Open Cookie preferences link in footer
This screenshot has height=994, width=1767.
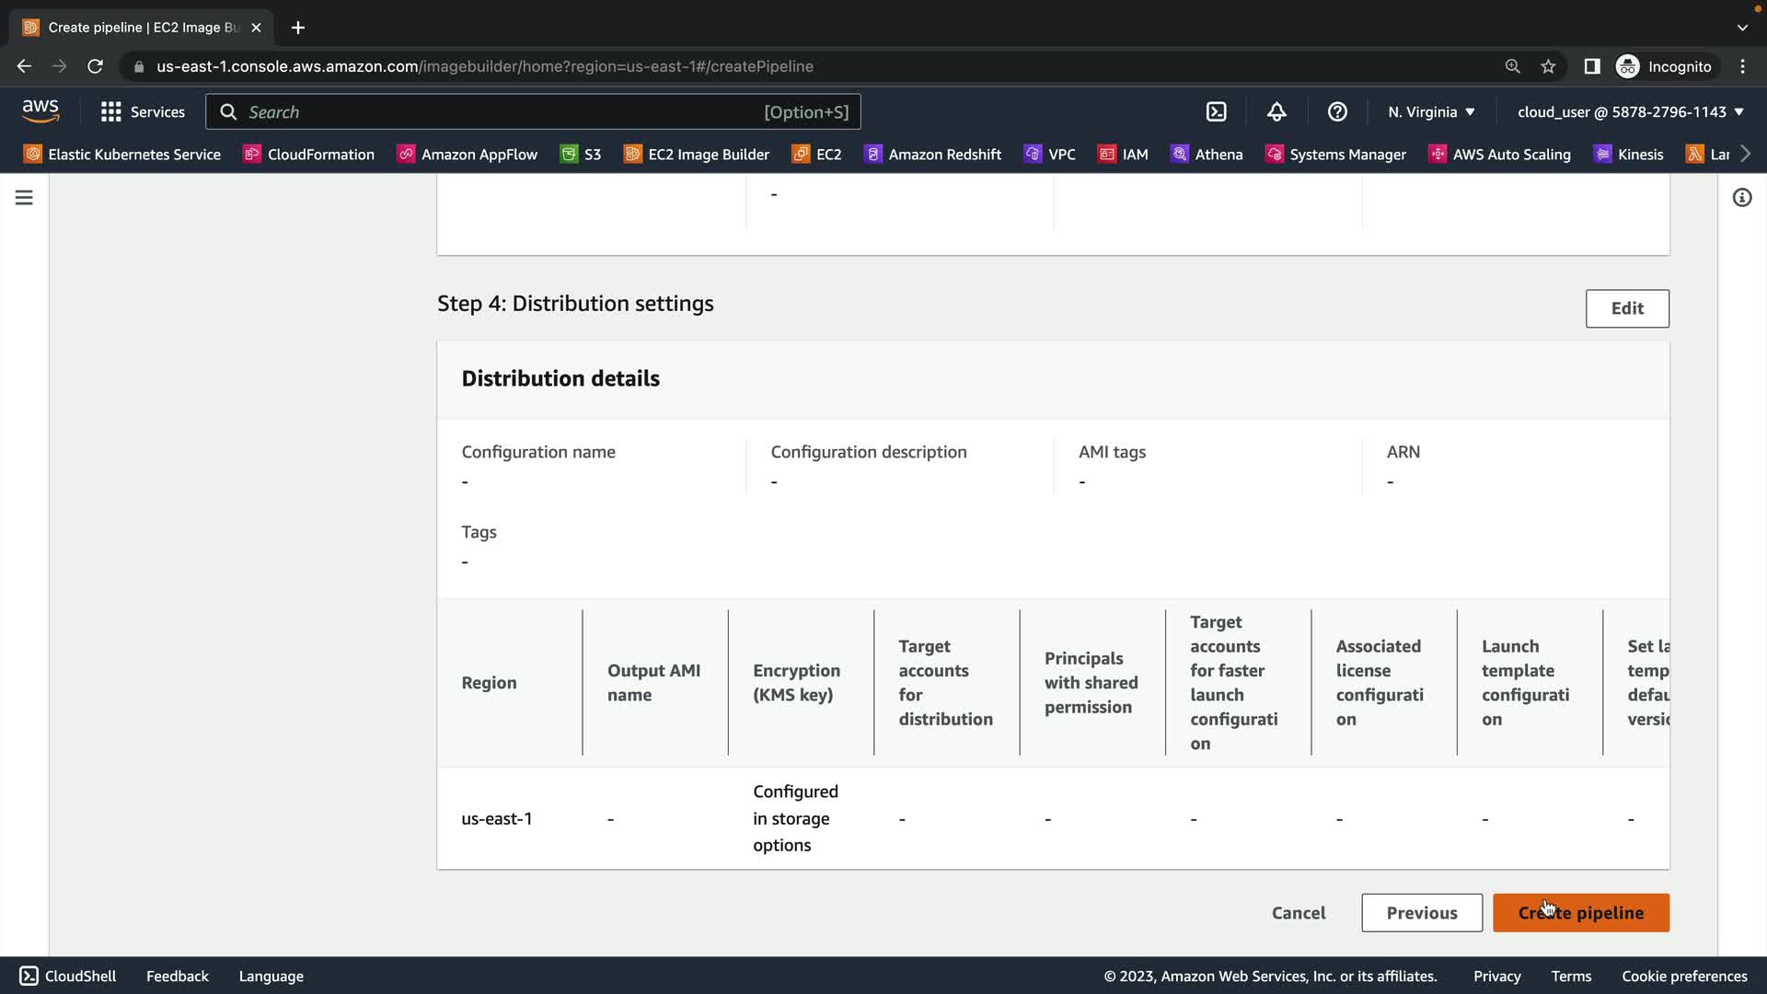pyautogui.click(x=1683, y=976)
